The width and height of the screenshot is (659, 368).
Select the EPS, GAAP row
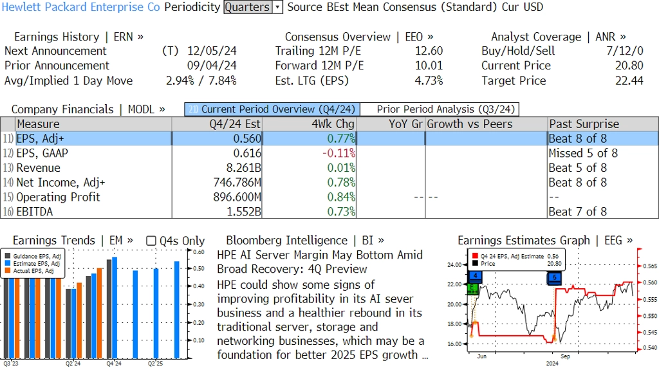(329, 153)
